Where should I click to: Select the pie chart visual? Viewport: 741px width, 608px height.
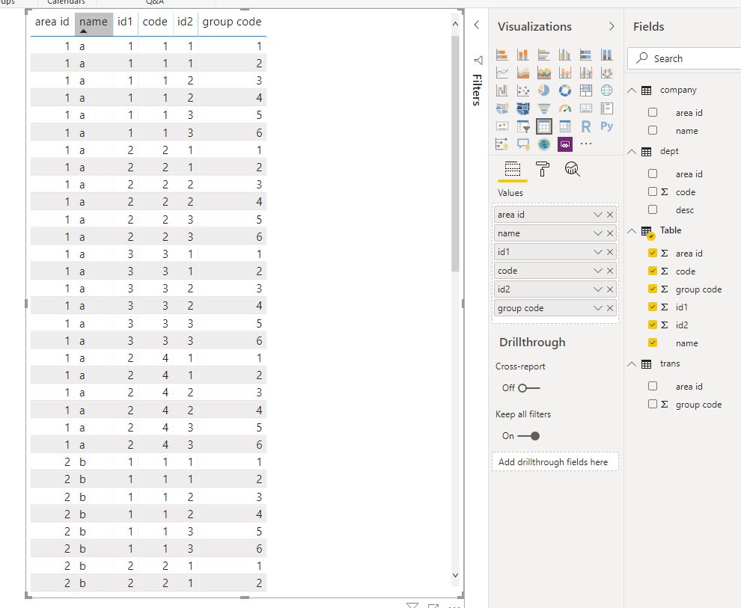click(544, 90)
